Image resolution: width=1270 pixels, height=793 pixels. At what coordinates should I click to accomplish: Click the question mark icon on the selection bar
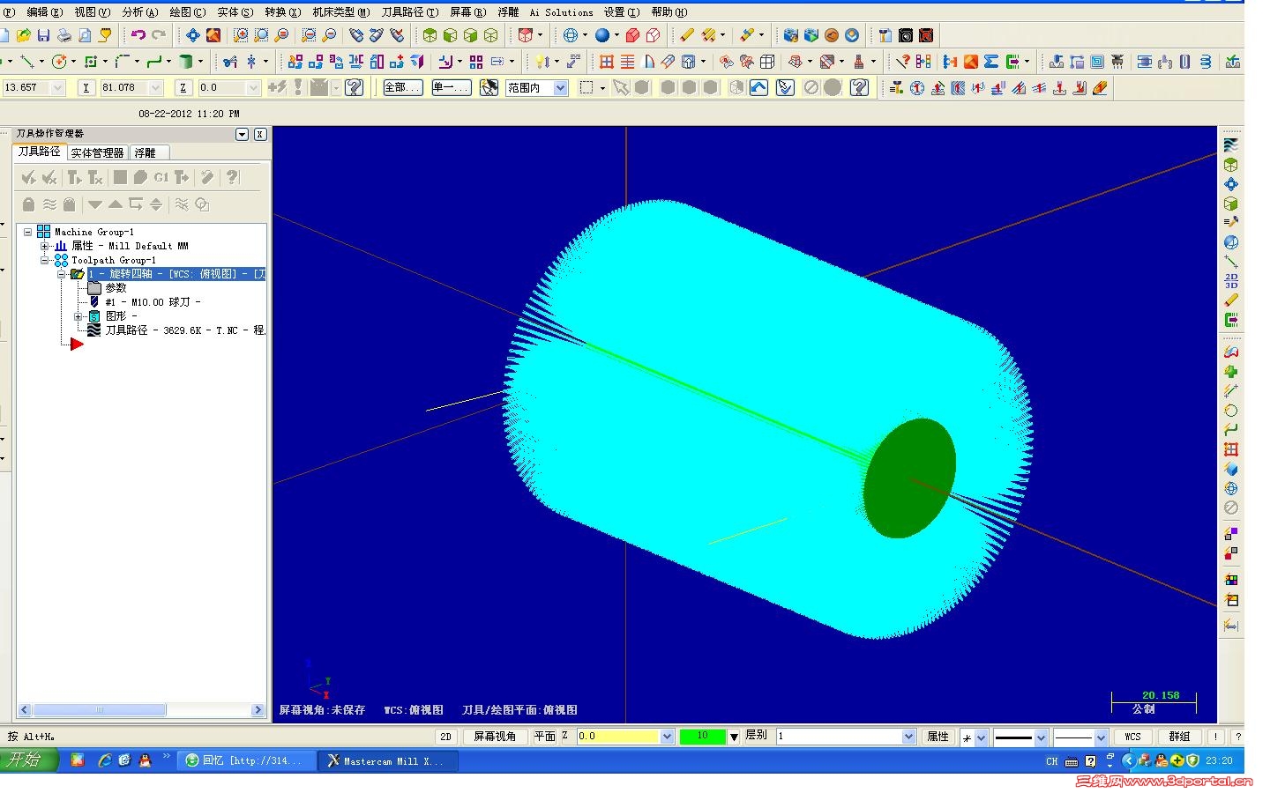point(859,87)
